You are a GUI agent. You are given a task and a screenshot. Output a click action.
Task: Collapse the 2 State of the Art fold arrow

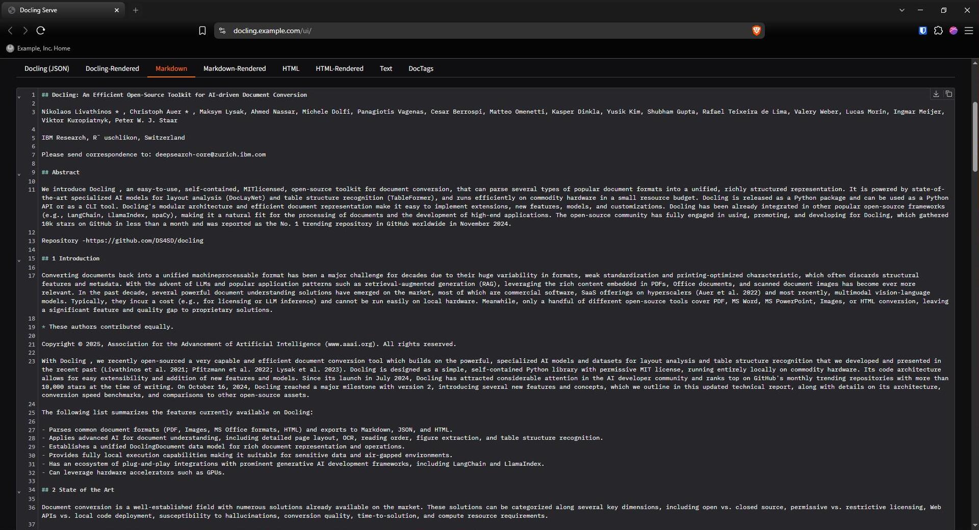click(x=19, y=492)
